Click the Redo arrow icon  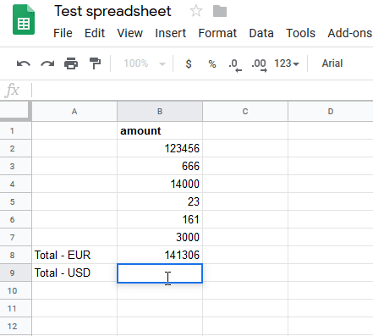pos(47,63)
